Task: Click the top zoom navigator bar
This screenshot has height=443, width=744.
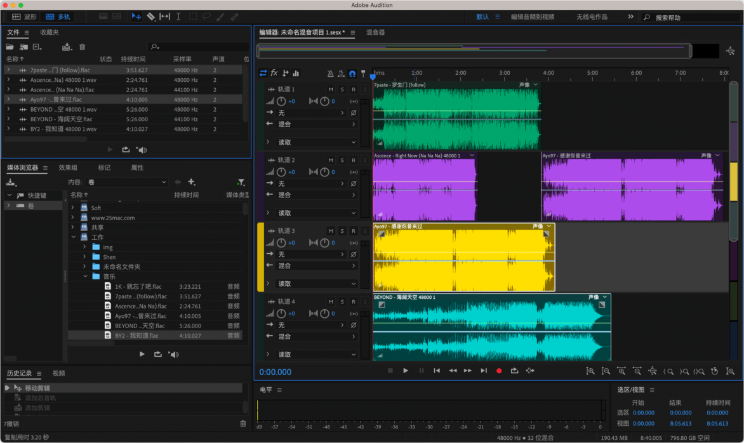Action: pos(474,51)
